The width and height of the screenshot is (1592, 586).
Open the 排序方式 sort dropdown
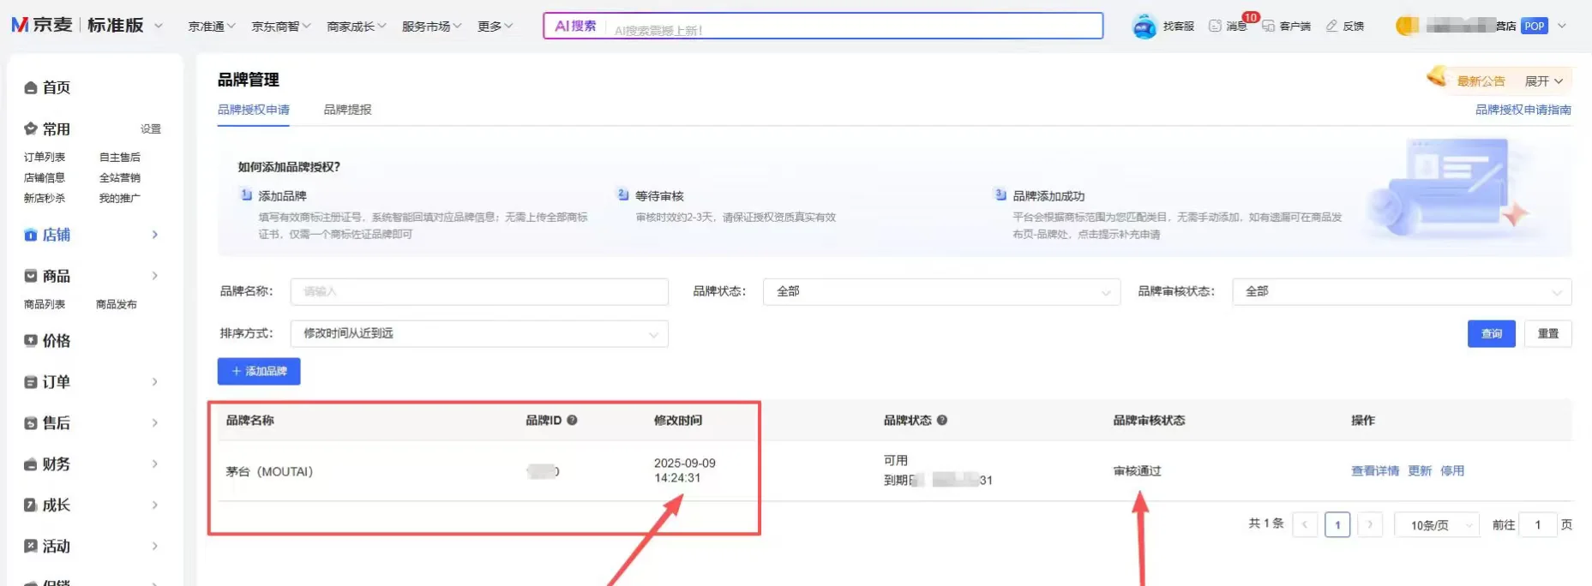coord(479,333)
